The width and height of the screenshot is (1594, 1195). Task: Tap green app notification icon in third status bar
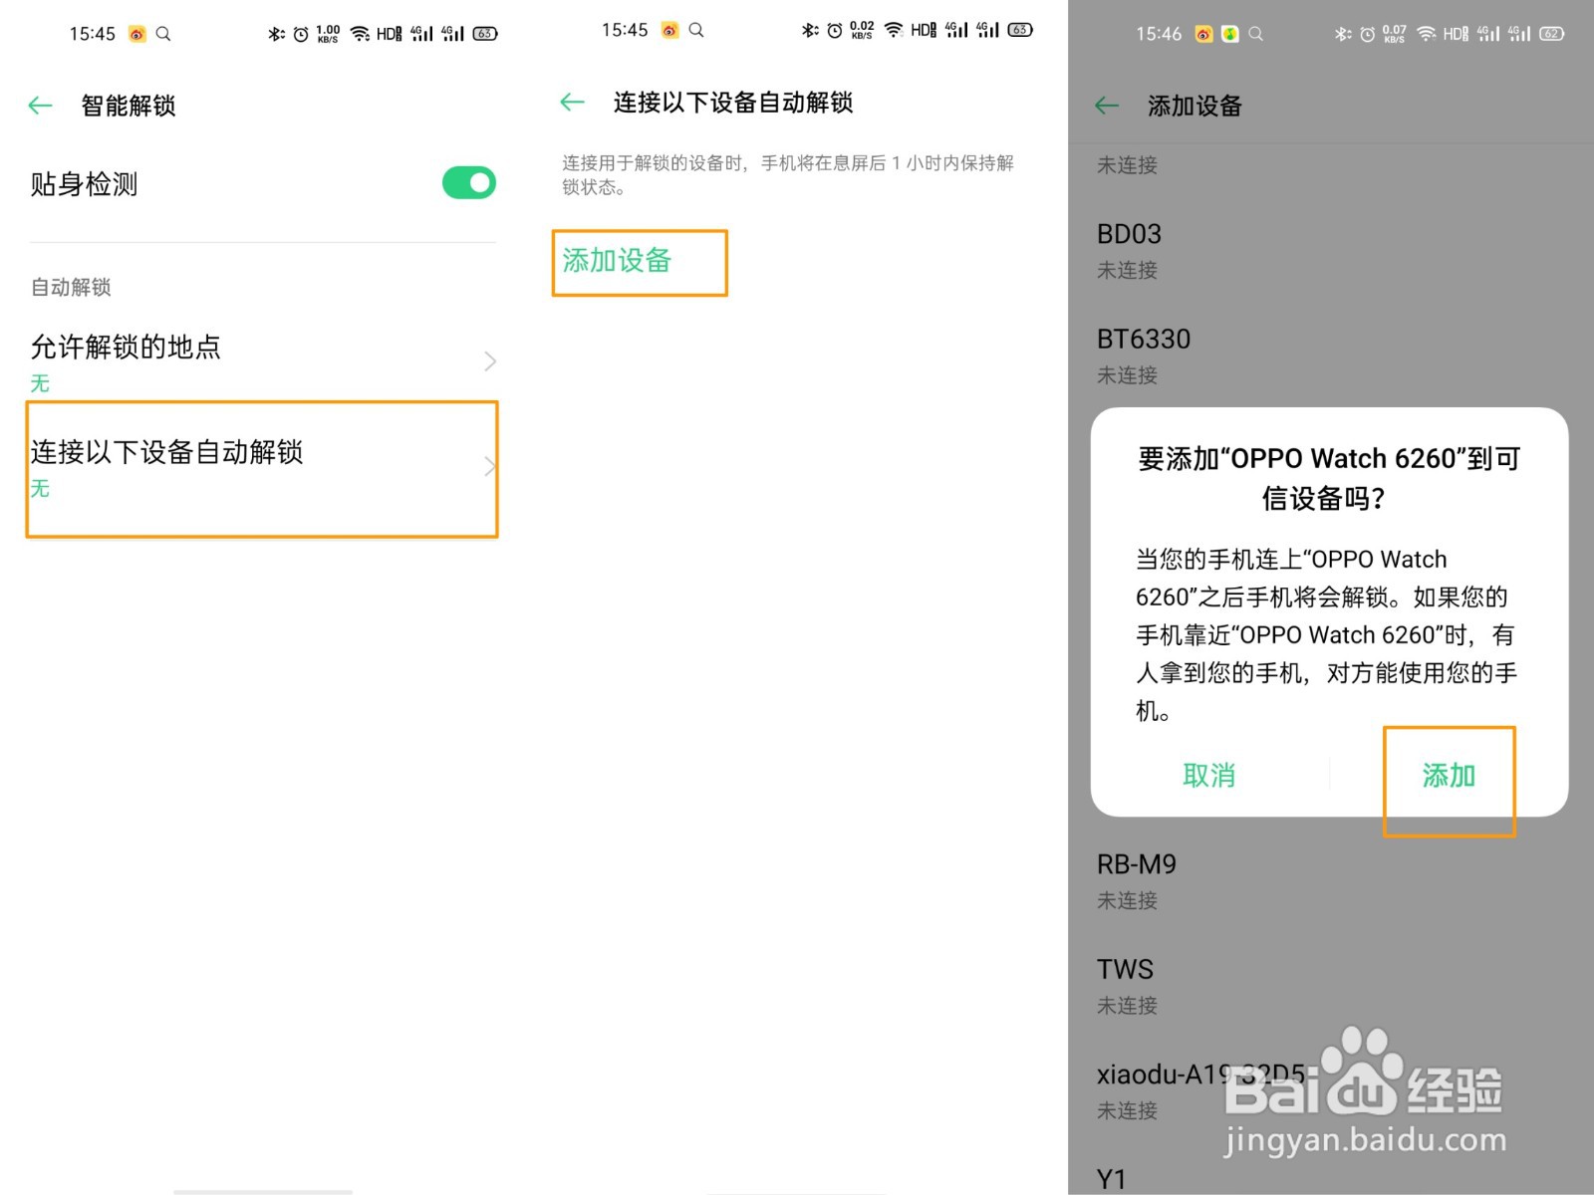click(x=1230, y=34)
